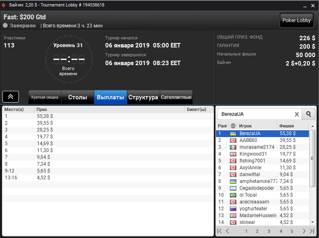Clear the BerezaUA search text
Image resolution: width=319 pixels, height=238 pixels.
(297, 114)
